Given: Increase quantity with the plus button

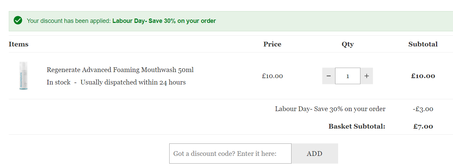Looking at the screenshot, I should coord(367,76).
